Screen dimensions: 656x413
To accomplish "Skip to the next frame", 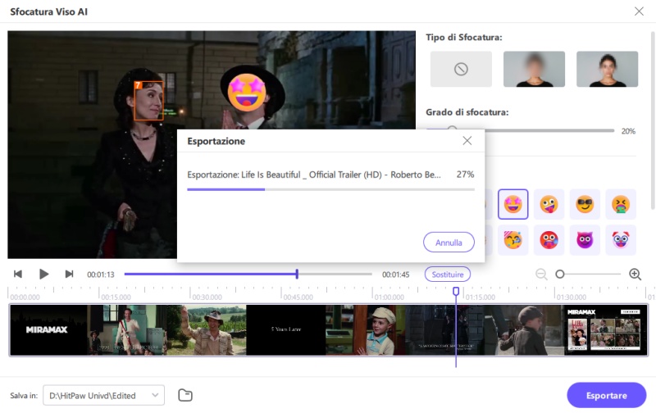I will (x=69, y=275).
